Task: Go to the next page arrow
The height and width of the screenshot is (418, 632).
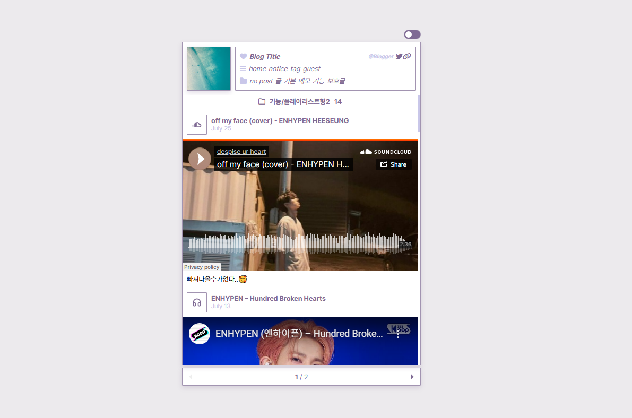Action: pos(412,377)
